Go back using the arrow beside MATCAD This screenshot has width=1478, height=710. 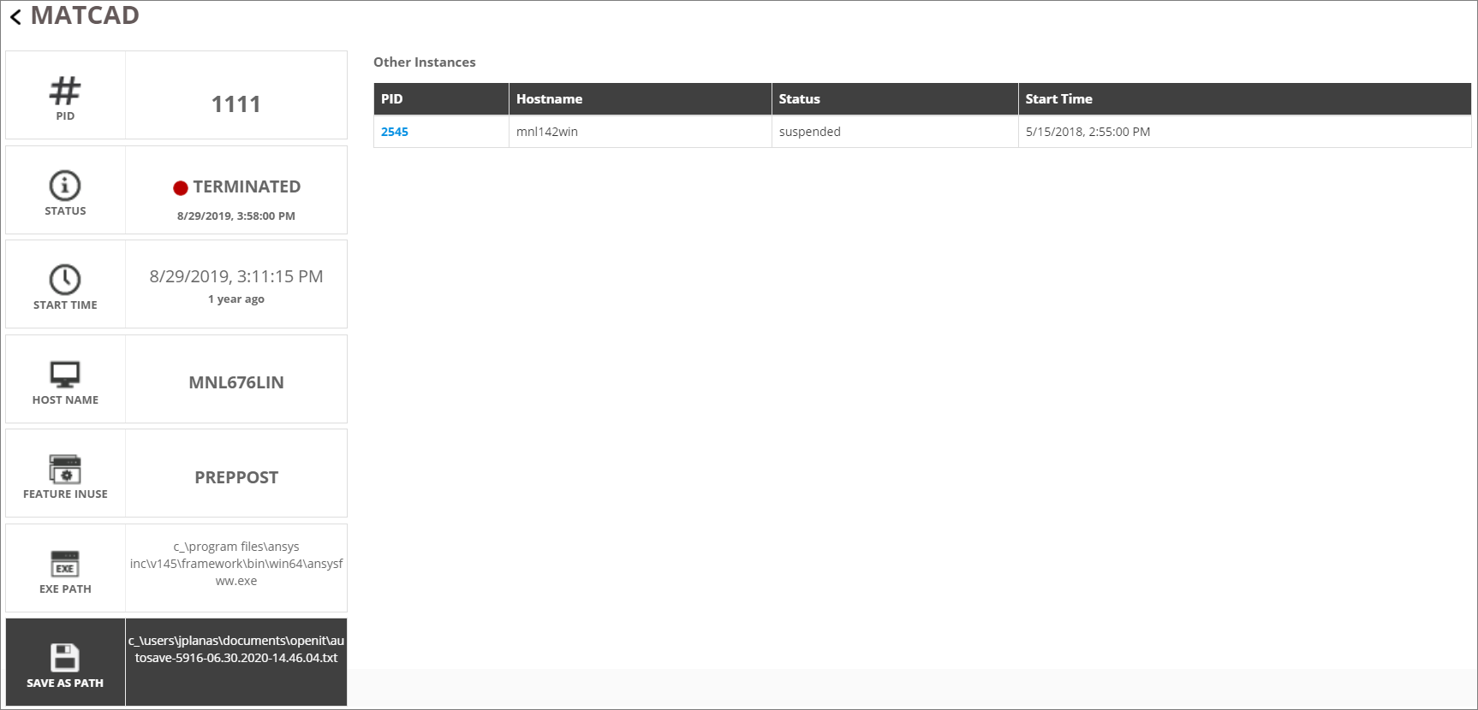pos(15,17)
